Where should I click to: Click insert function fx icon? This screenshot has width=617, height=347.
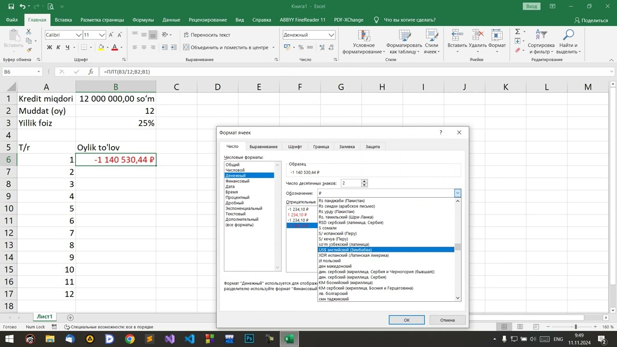coord(90,72)
